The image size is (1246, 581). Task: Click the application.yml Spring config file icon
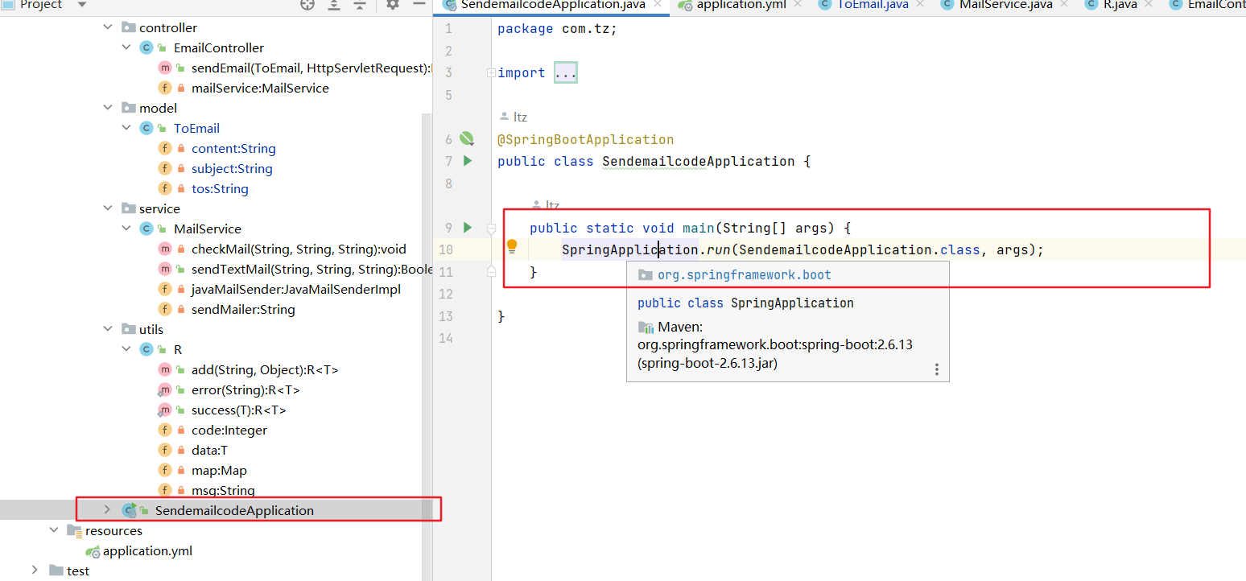tap(93, 551)
